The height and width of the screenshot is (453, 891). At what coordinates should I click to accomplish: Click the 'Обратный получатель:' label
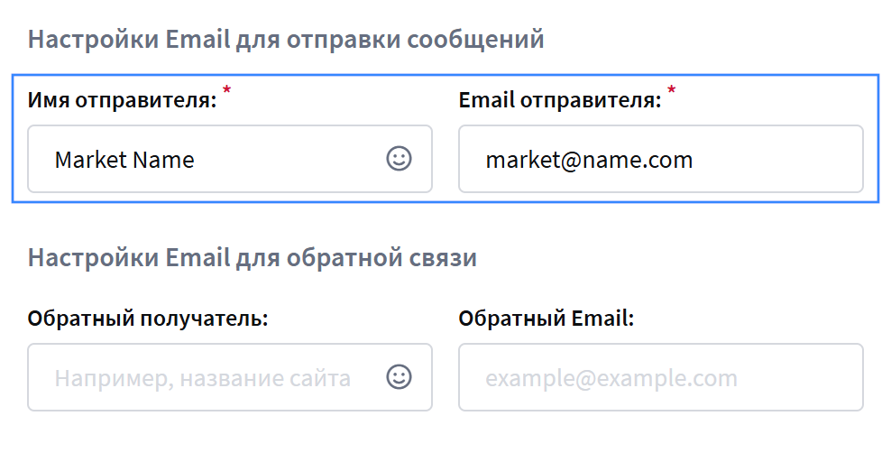(x=149, y=319)
